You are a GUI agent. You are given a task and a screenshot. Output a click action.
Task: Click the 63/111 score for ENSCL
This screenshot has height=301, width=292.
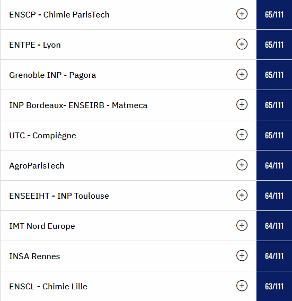point(274,286)
